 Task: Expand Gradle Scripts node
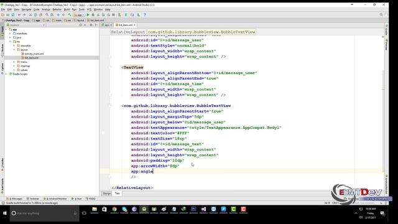pyautogui.click(x=6, y=74)
